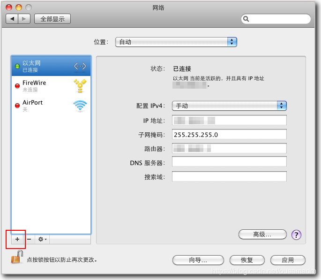Click the lock icon to prevent changes
321x280 pixels.
click(17, 257)
